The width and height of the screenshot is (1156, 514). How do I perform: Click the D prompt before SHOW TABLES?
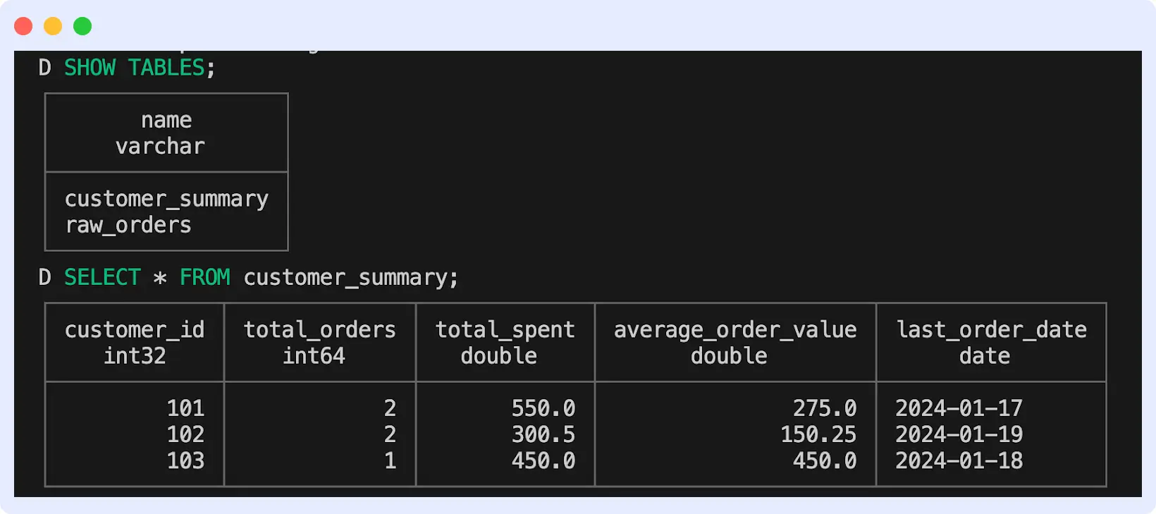pos(44,68)
